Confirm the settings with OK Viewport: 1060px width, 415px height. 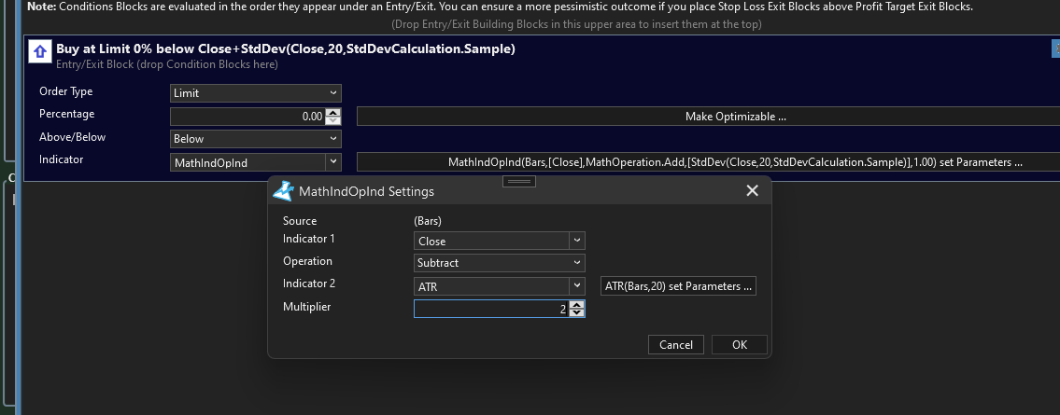point(739,344)
